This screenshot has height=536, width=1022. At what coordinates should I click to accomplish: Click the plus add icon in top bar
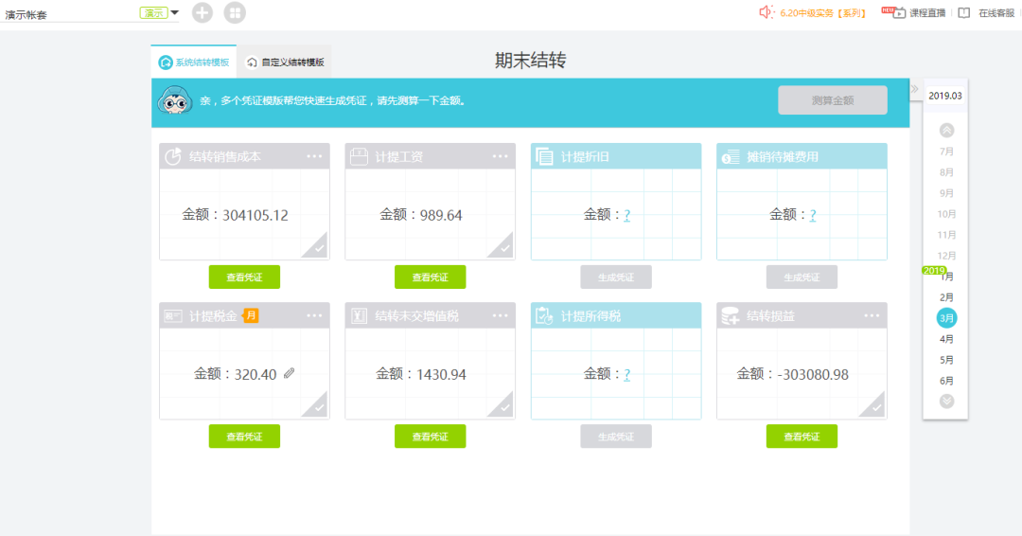[202, 12]
